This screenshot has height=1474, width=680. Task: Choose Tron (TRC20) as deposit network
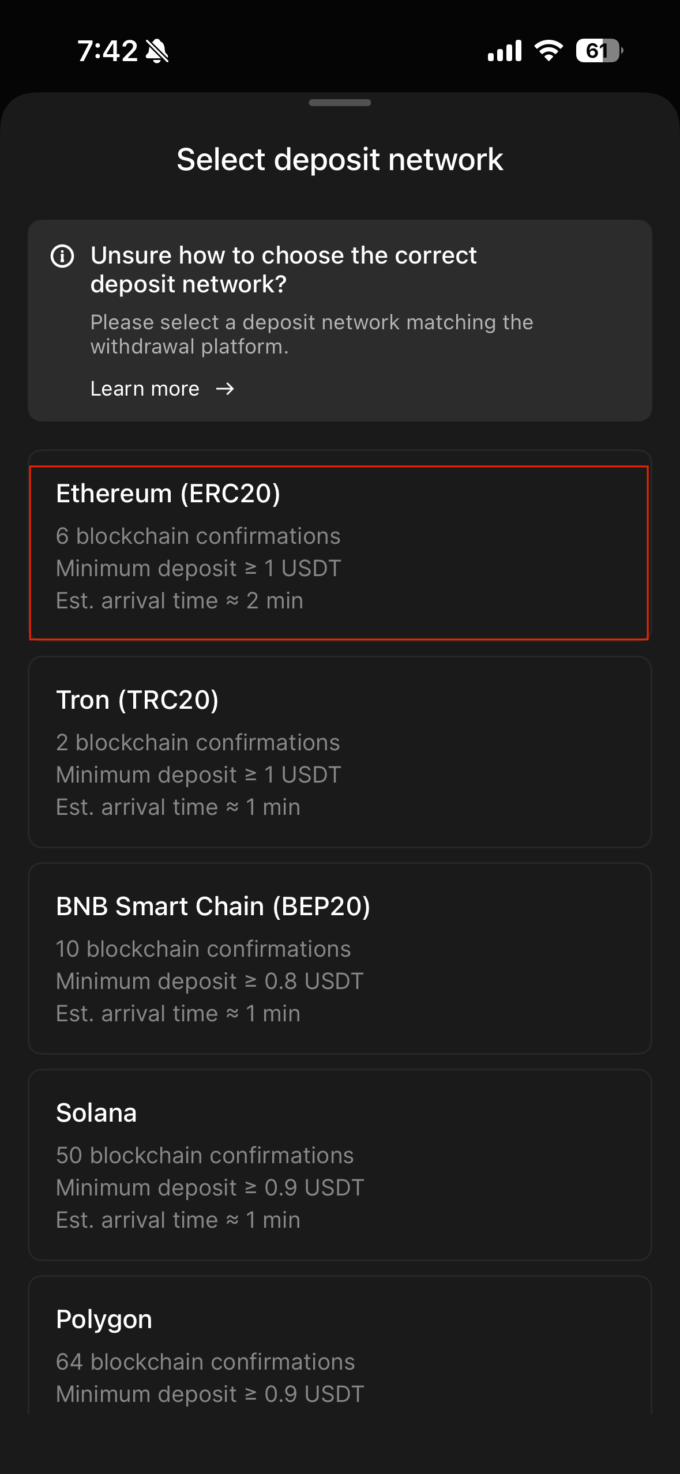pyautogui.click(x=339, y=751)
